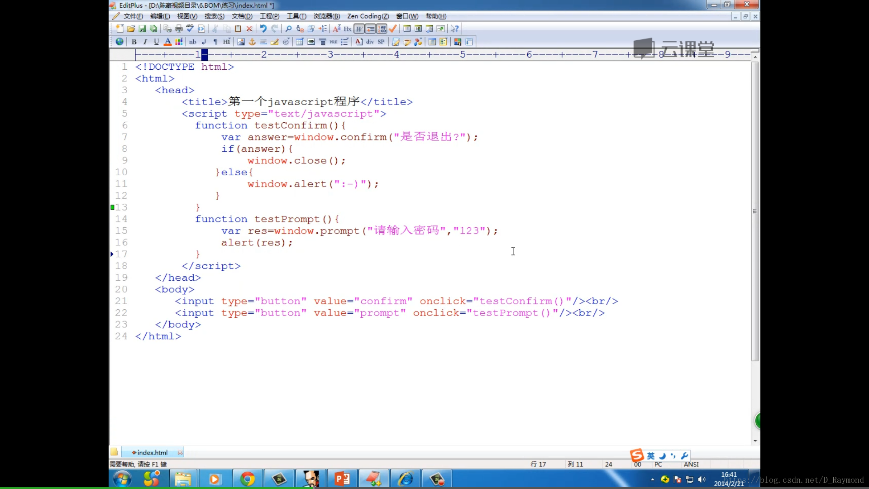Click the ANSI encoding in status bar

[x=691, y=464]
